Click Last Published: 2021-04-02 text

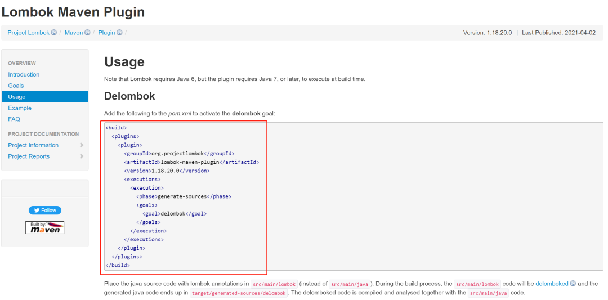click(x=559, y=33)
